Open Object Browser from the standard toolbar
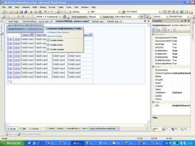 (173, 12)
